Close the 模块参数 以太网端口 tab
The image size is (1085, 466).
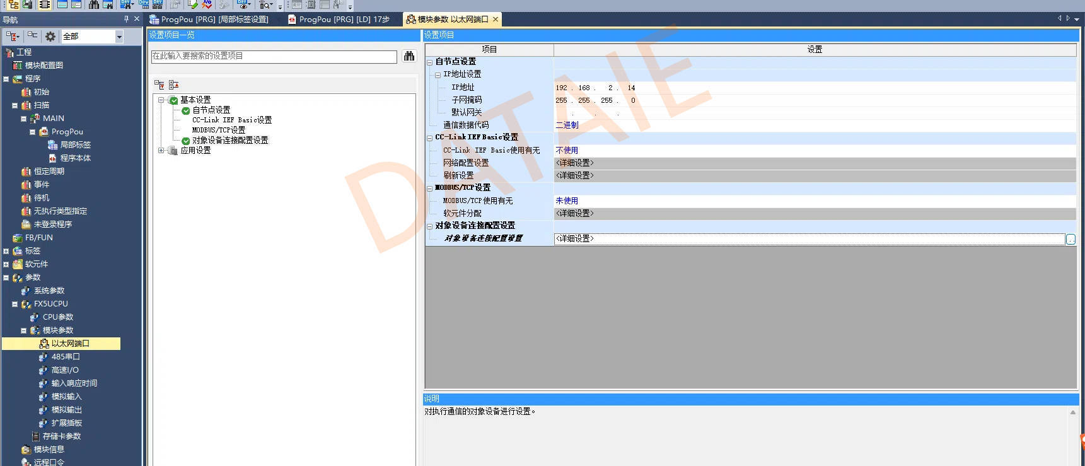pyautogui.click(x=496, y=20)
